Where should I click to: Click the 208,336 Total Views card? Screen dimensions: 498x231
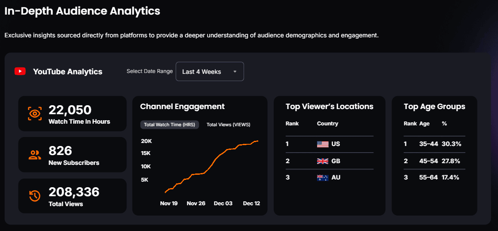click(x=72, y=196)
